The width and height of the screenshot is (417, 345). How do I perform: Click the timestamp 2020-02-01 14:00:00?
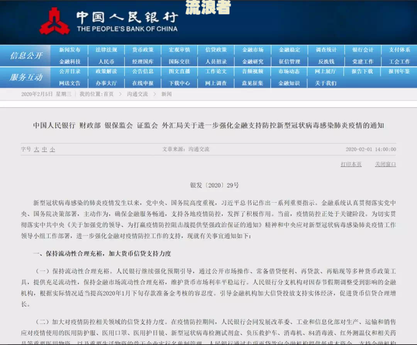pos(371,149)
